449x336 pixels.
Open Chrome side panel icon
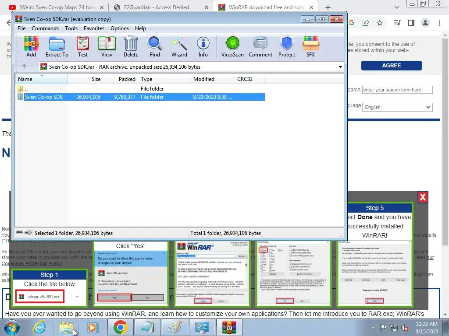click(411, 23)
